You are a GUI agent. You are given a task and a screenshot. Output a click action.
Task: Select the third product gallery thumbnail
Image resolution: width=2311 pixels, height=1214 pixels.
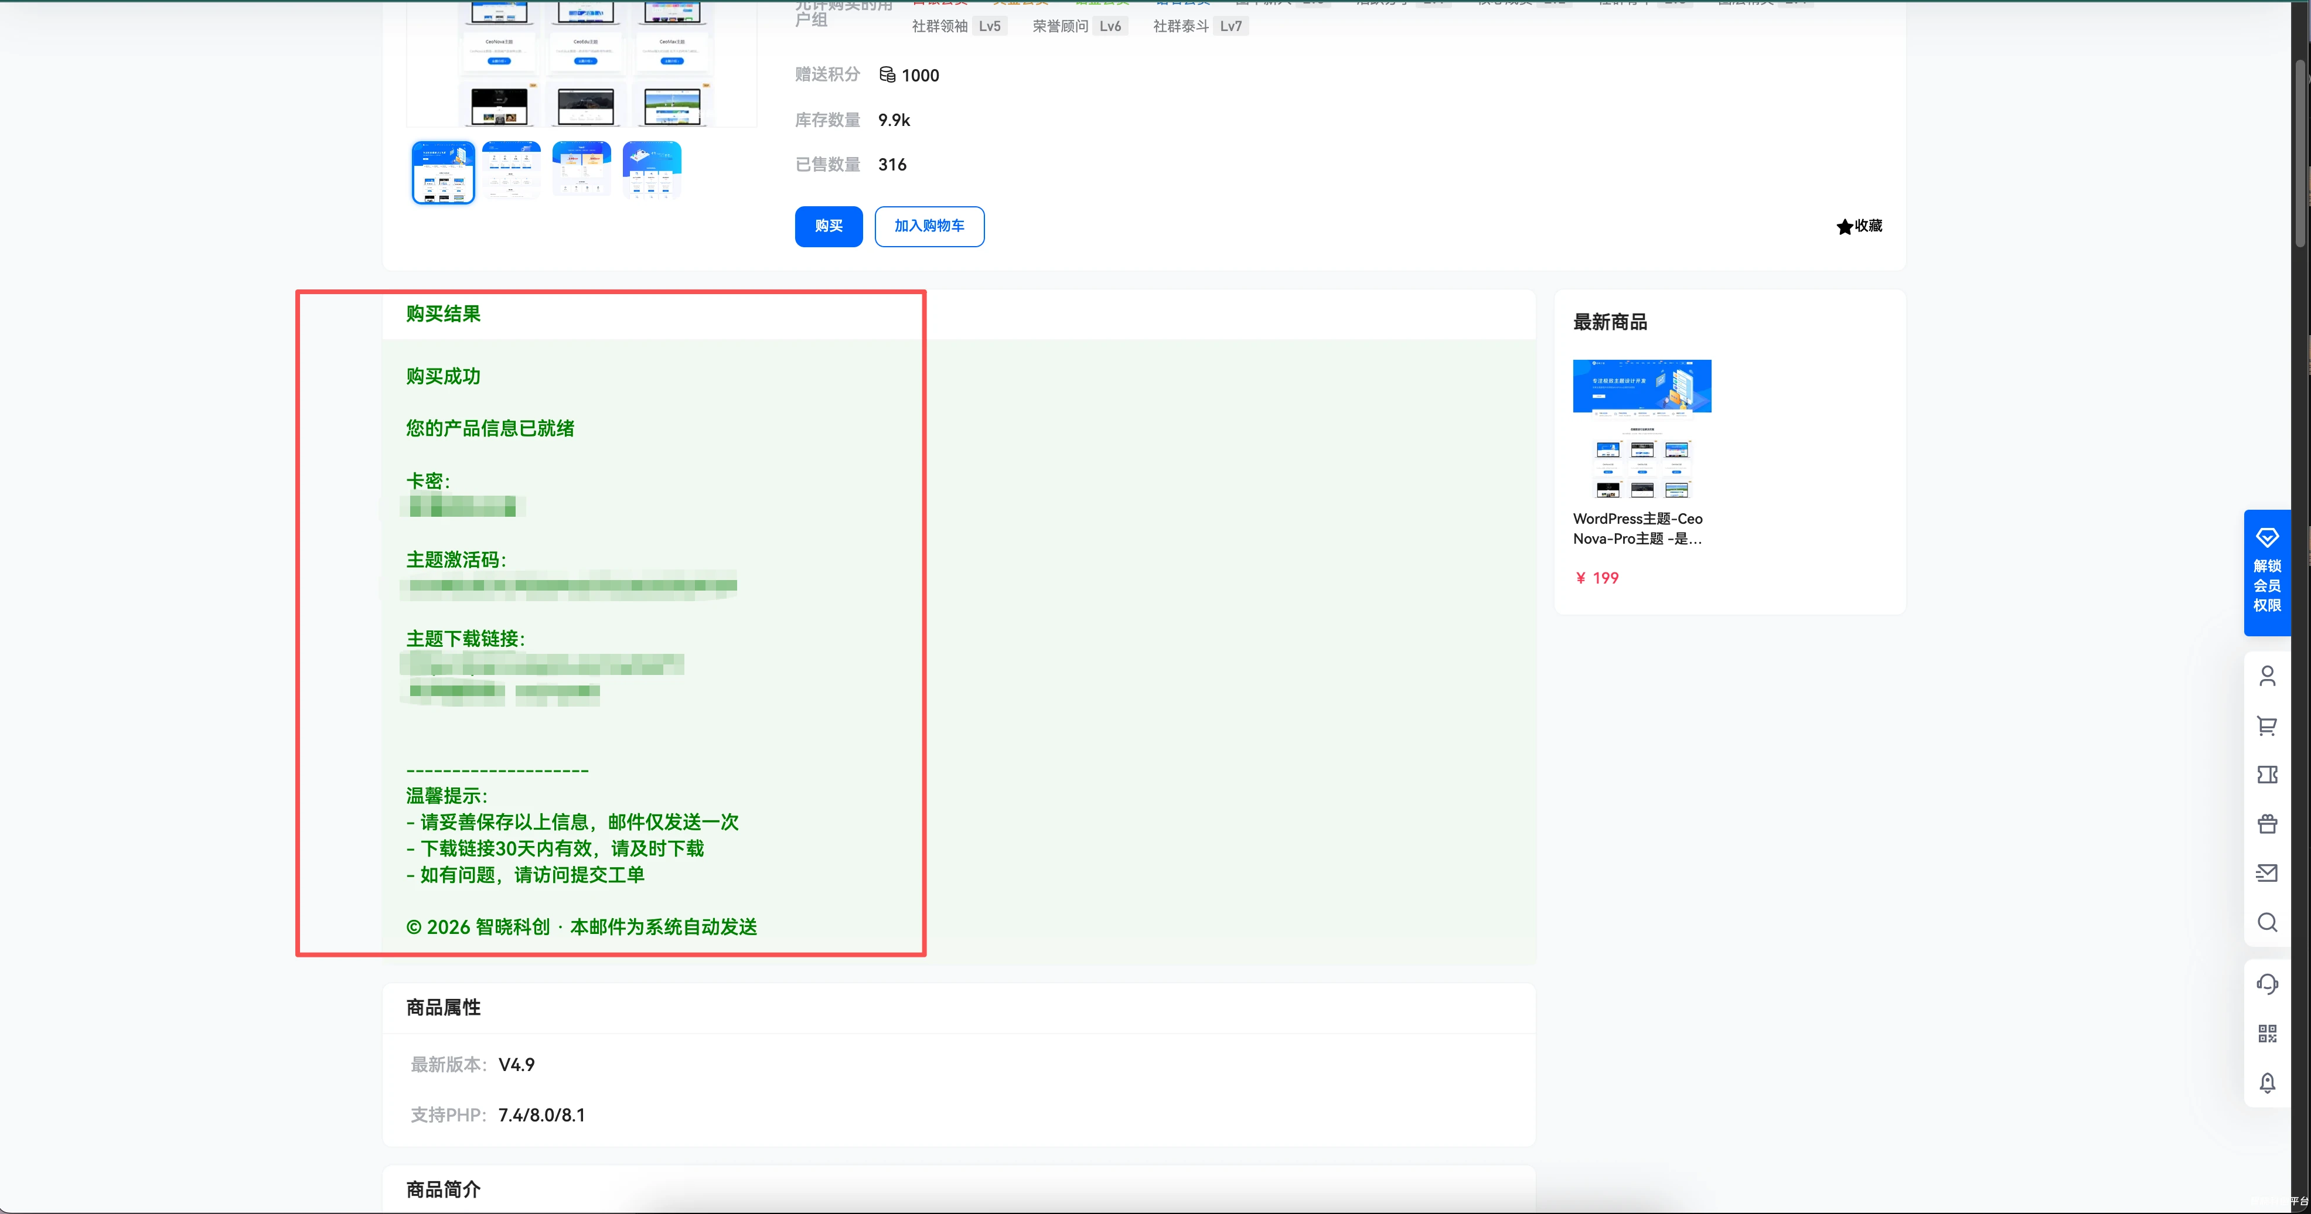click(581, 169)
